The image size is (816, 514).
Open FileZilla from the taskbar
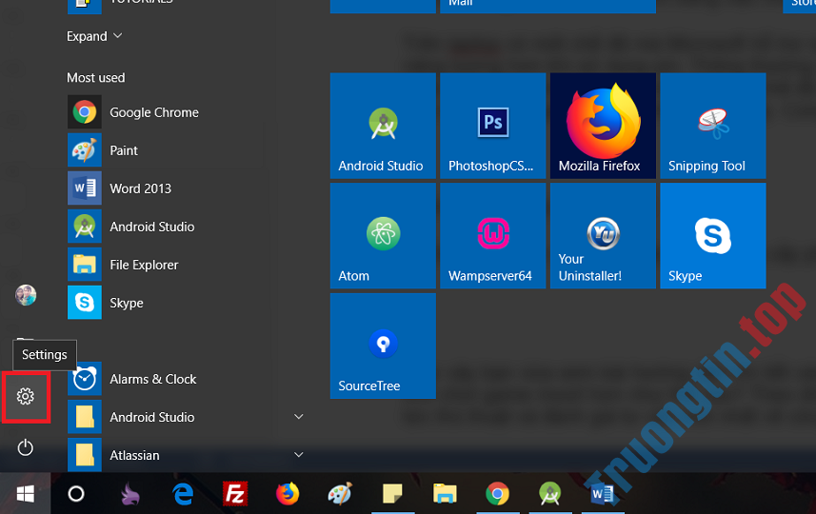(234, 493)
